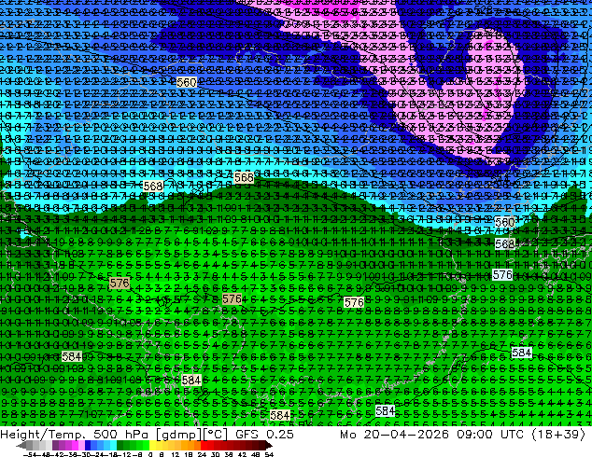The height and width of the screenshot is (457, 592).
Task: Click the positive '42' legend value
Action: (x=243, y=454)
